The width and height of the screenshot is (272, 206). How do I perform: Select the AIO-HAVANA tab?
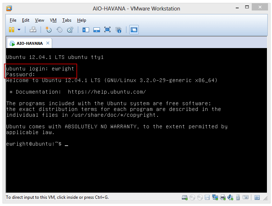(x=29, y=43)
